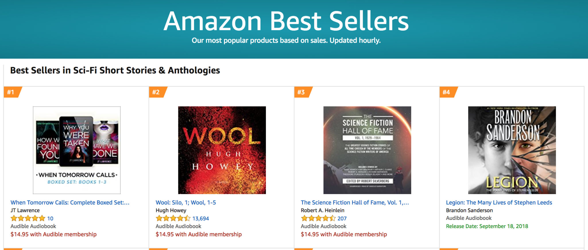Click the #1 rank badge
The height and width of the screenshot is (250, 588).
tap(12, 92)
